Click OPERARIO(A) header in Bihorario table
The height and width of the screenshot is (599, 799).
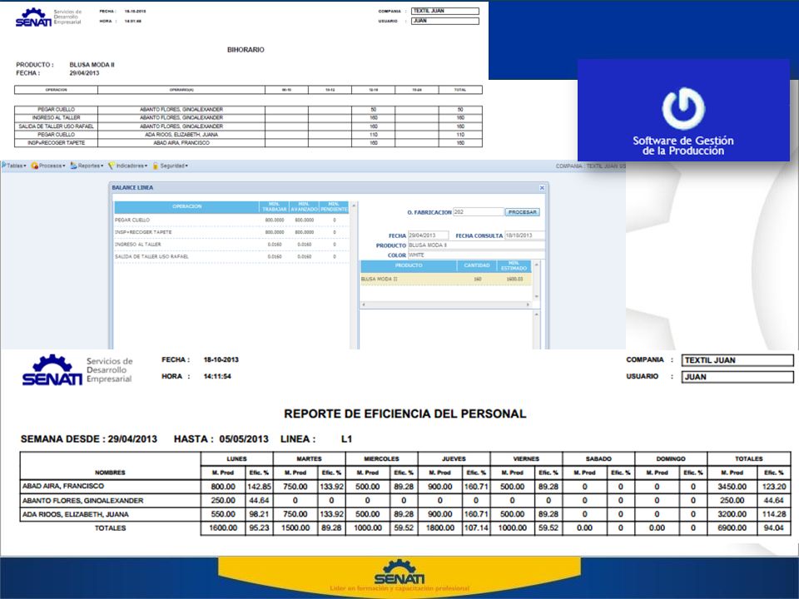(181, 90)
